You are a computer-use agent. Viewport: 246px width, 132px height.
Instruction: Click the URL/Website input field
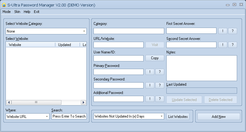click(118, 45)
